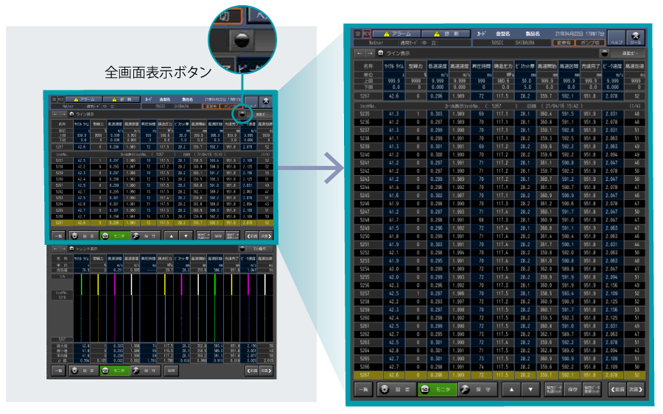Click the full-screen display button in right panel
663x414 pixels.
pos(606,54)
